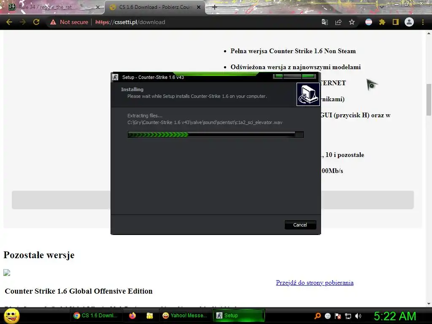
Task: Open the striped flag extension icon
Action: [369, 22]
